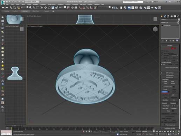Screen dimensions: 181x136
Task: Enable the By Angle checkbox
Action: tap(162, 55)
